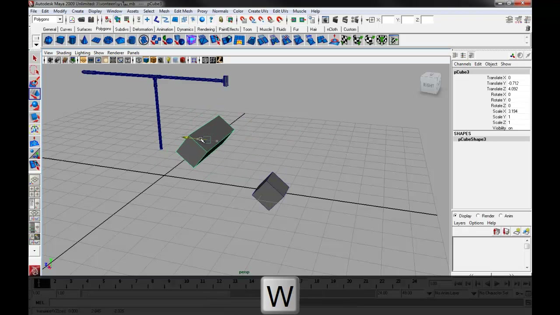Open Options menu in Layer Editor
This screenshot has width=560, height=315.
[476, 223]
